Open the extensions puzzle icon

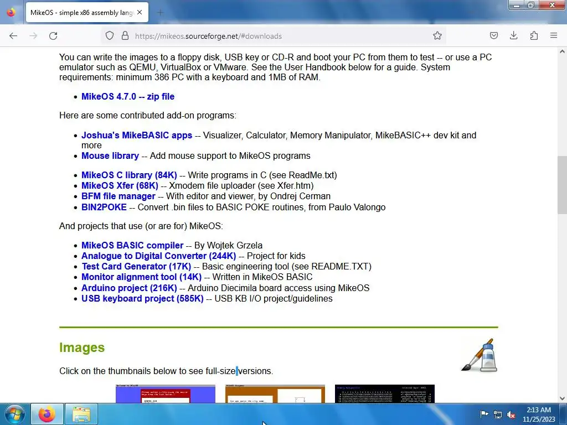(534, 35)
